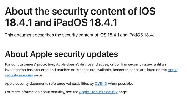Screen dimensions: 187x104
Task: Click the 'Apple' link after 'listed on the'
Action: 172,70
